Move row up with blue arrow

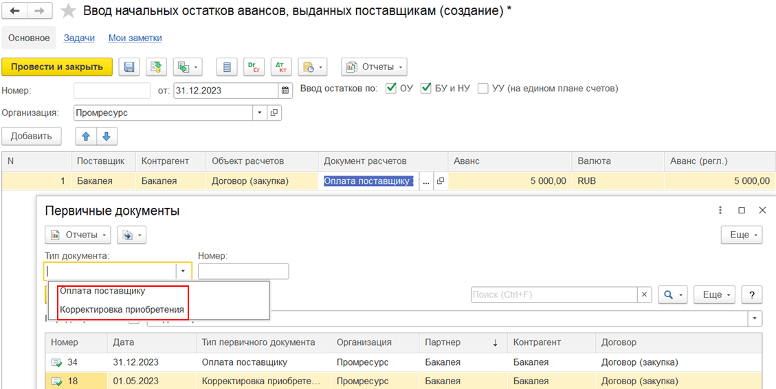pyautogui.click(x=86, y=136)
